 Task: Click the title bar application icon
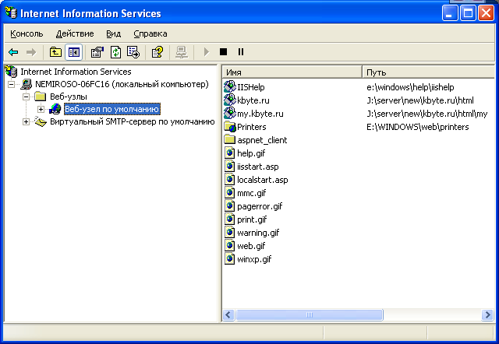11,13
